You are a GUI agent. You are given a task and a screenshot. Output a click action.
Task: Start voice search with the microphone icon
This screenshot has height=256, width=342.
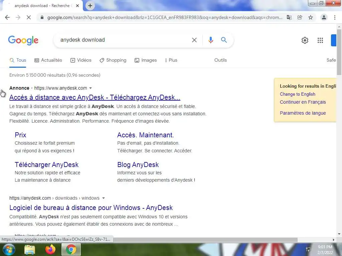tap(210, 40)
